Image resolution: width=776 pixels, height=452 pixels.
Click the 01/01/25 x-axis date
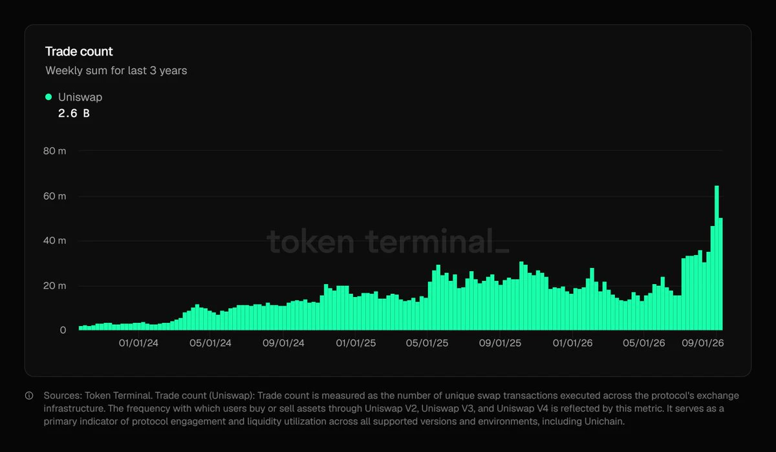356,344
